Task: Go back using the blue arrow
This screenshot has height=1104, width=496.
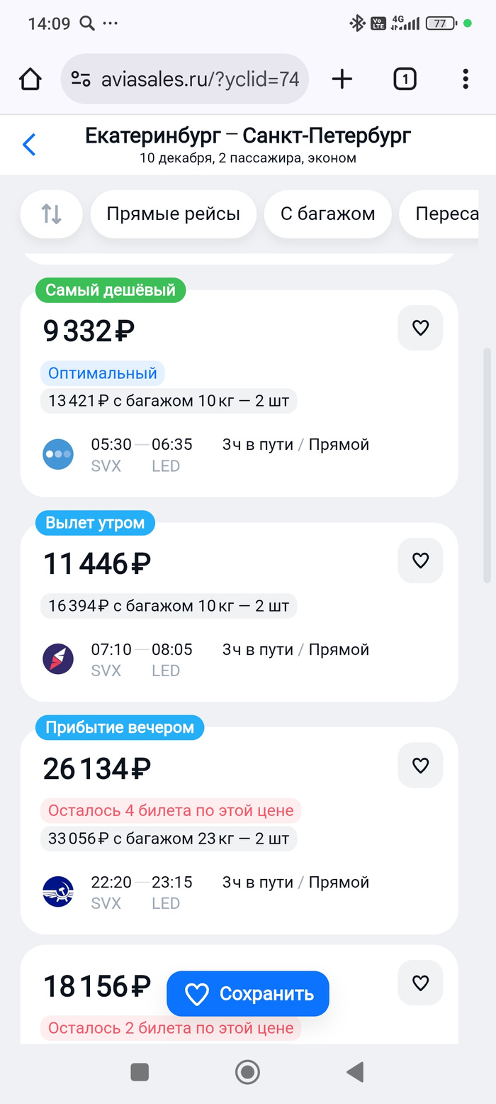Action: pos(29,144)
